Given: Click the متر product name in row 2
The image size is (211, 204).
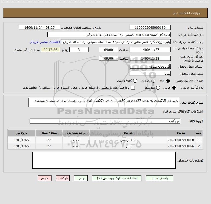Looking at the screenshot, I should click(128, 146).
